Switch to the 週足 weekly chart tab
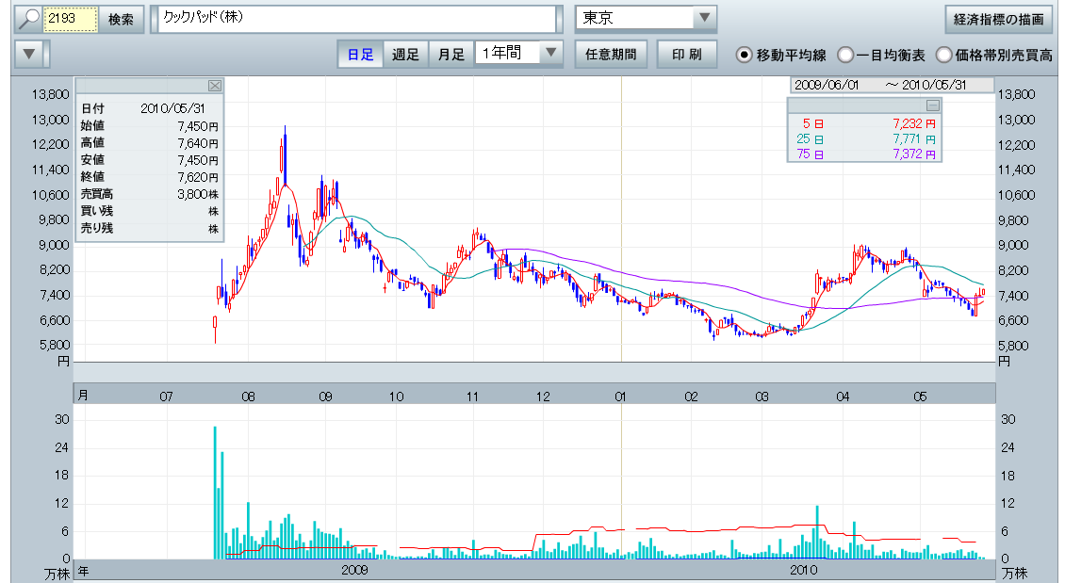 tap(405, 54)
